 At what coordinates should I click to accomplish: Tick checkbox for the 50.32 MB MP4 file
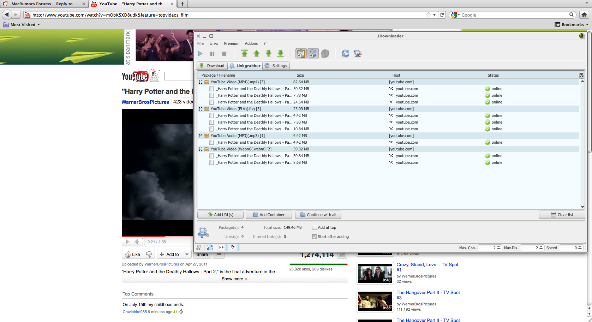pyautogui.click(x=211, y=89)
